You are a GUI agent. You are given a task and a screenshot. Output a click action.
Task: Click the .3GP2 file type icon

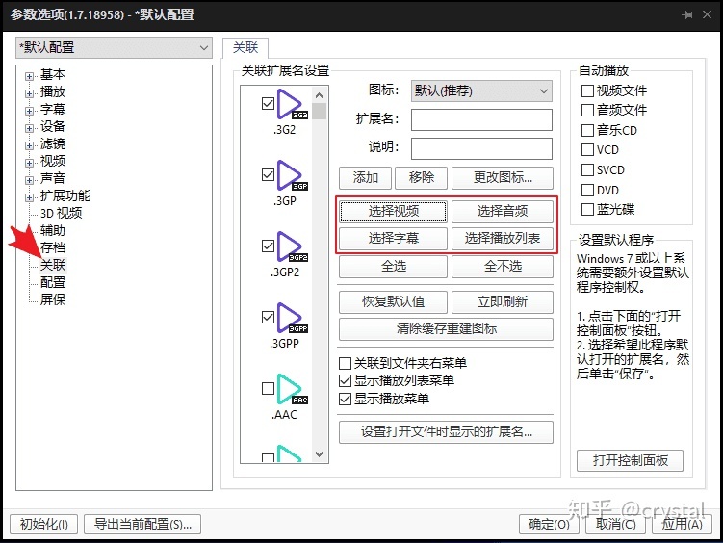(x=292, y=246)
